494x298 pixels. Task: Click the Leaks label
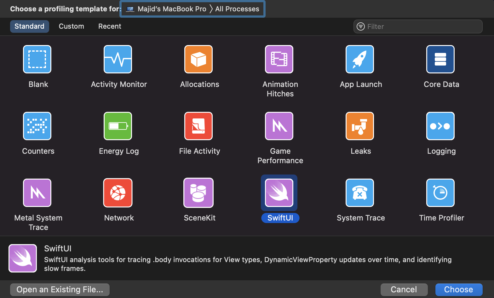coord(361,151)
